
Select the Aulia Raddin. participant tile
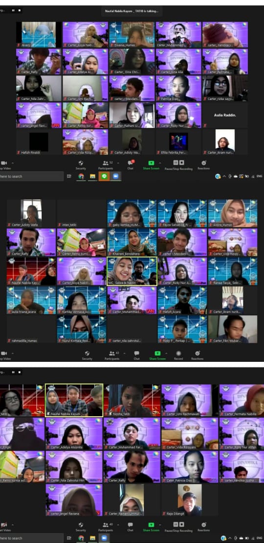pyautogui.click(x=225, y=116)
